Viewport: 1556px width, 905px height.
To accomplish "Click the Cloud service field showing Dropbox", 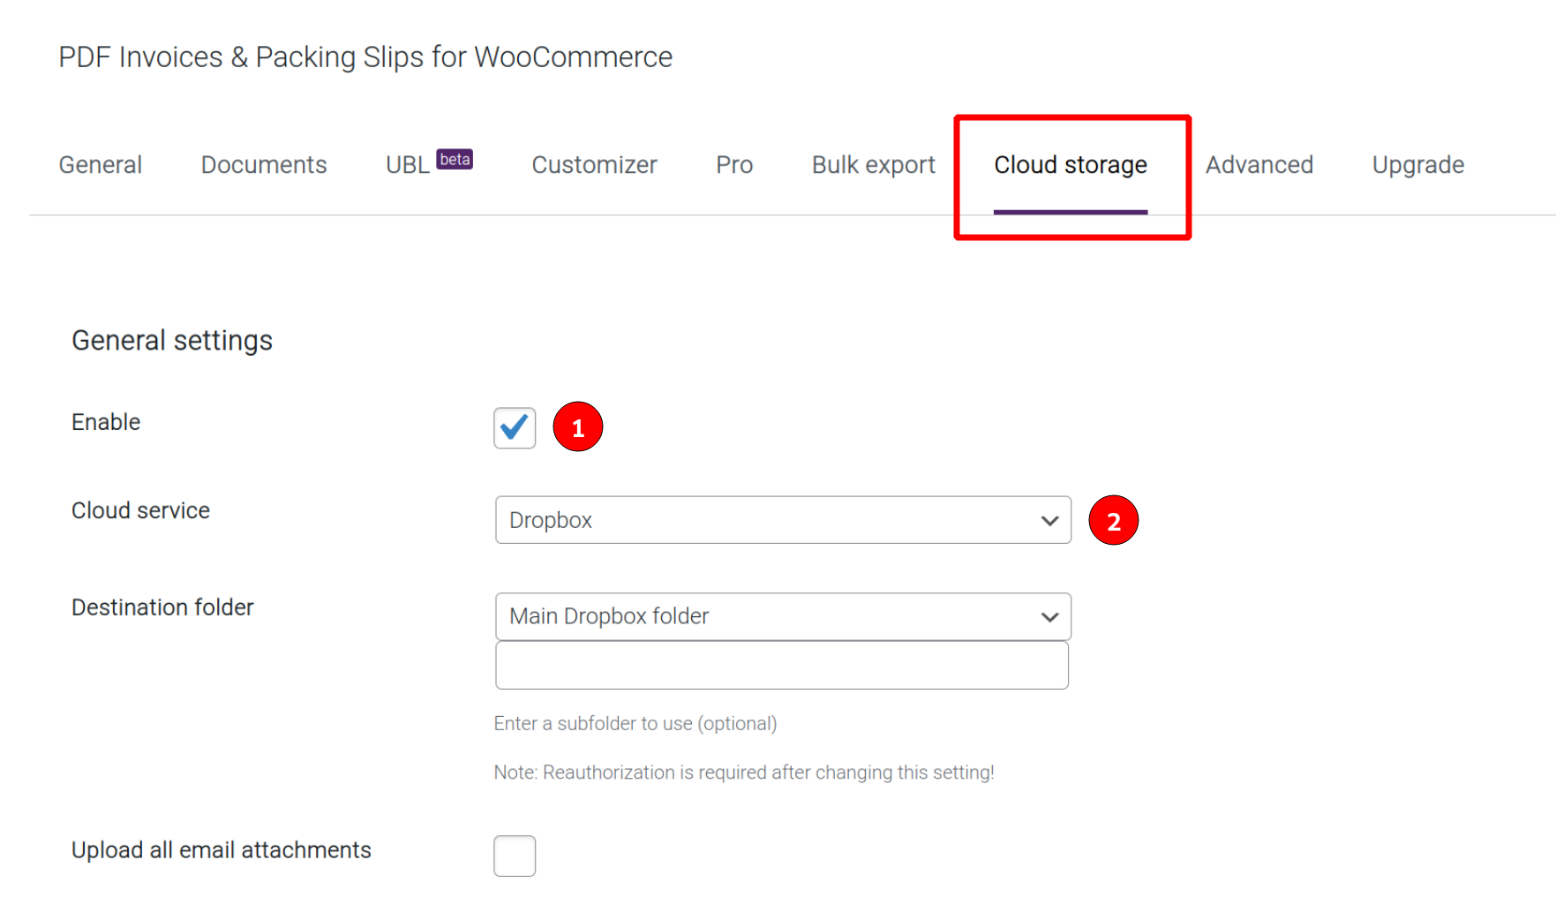I will [781, 520].
